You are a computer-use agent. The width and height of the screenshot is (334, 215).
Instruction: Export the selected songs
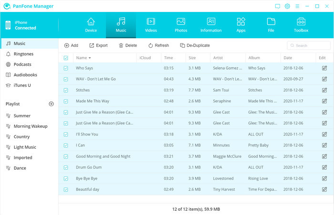point(98,45)
